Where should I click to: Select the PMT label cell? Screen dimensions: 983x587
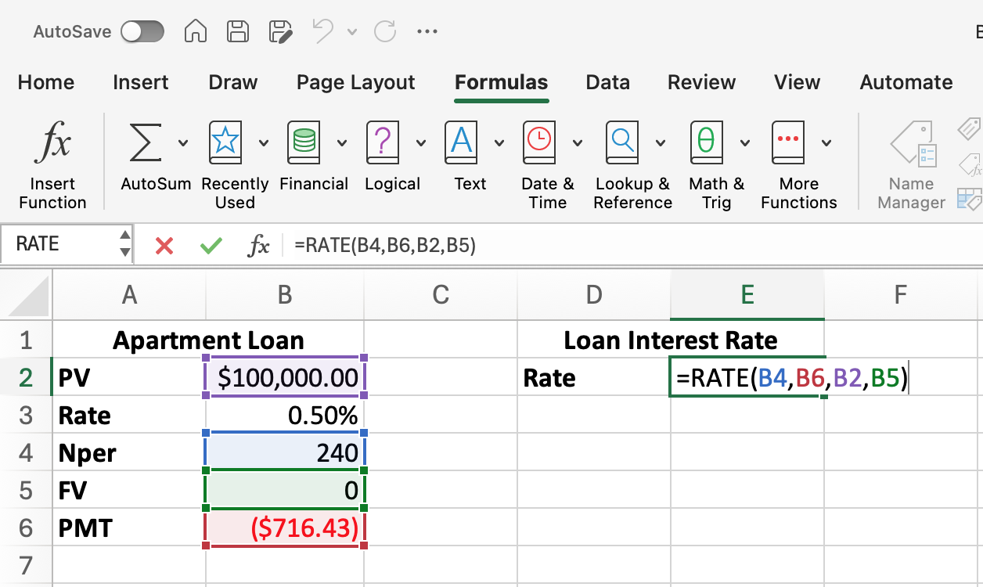point(129,528)
